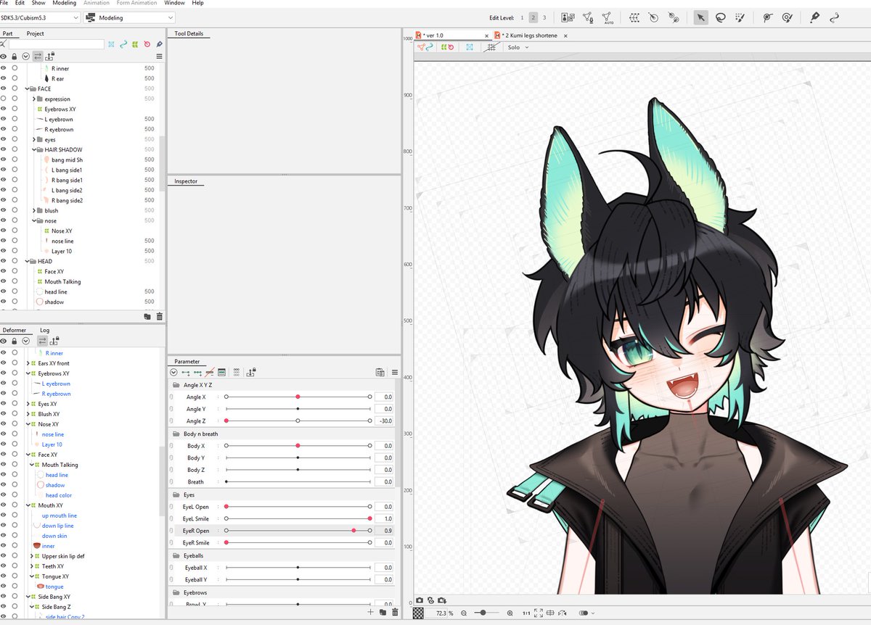This screenshot has height=625, width=871.
Task: Open the Solo dropdown in canvas toolbar
Action: click(x=518, y=47)
